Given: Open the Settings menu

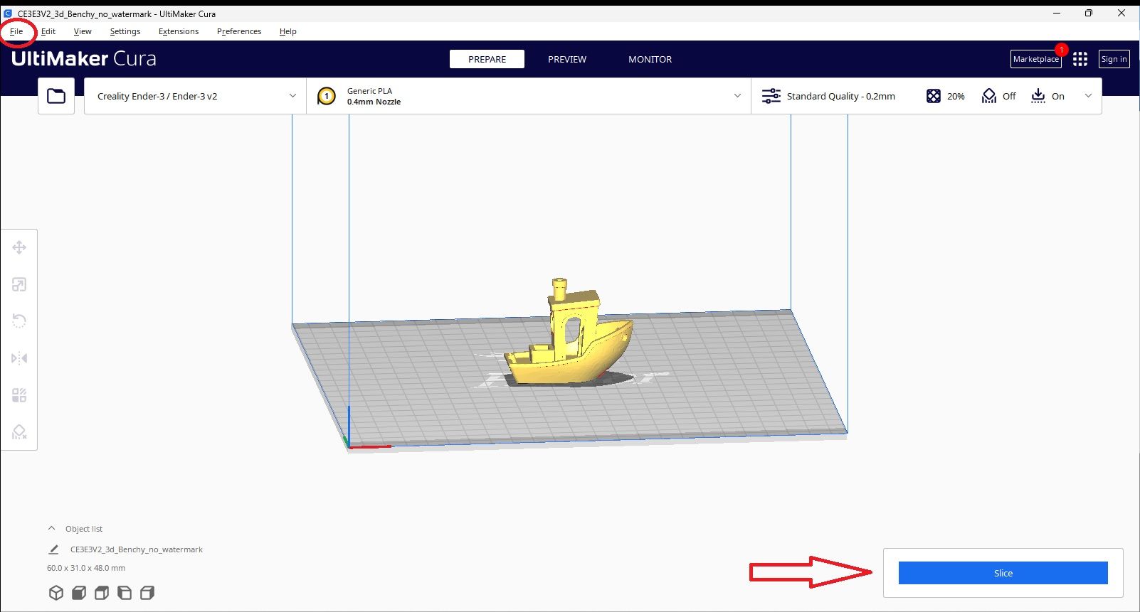Looking at the screenshot, I should (125, 31).
